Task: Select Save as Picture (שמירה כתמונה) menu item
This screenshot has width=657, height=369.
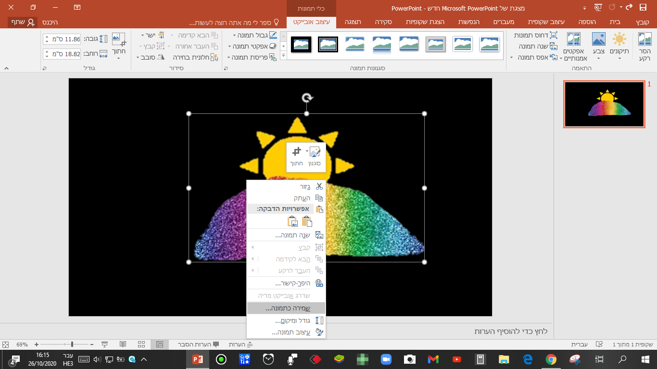Action: pyautogui.click(x=286, y=308)
